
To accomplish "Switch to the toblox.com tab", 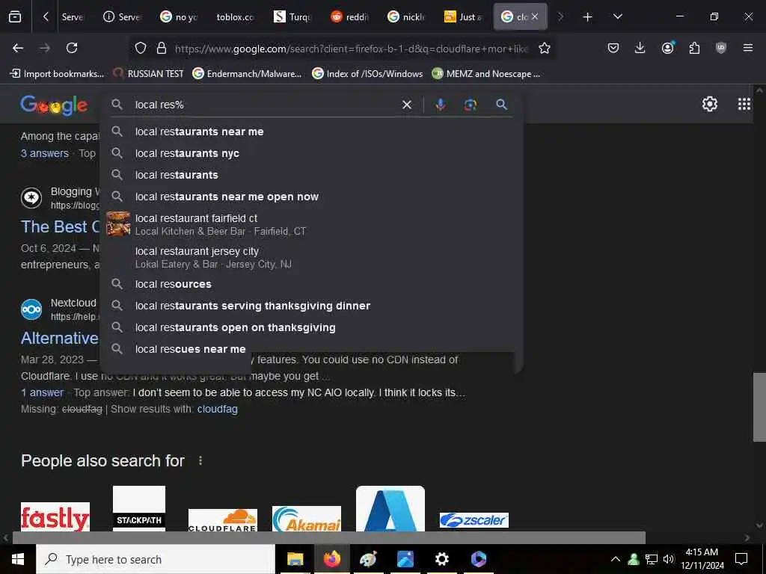I will 235,17.
